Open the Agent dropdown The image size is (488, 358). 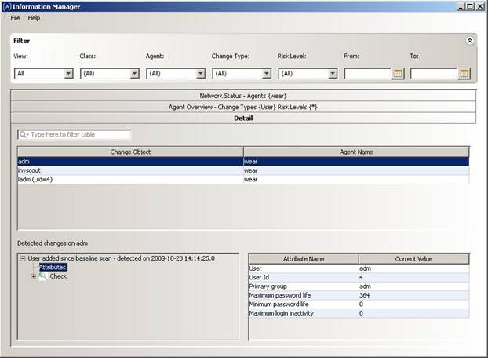pos(200,74)
